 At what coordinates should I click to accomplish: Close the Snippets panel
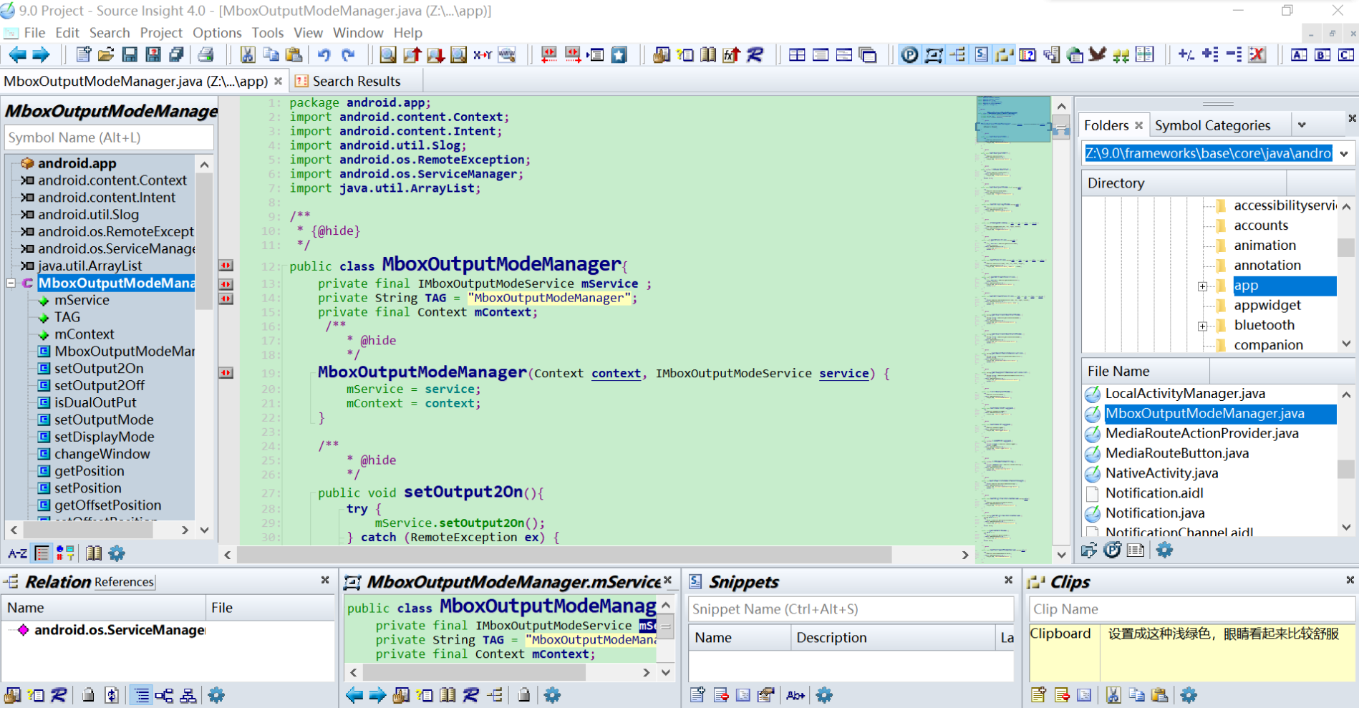pyautogui.click(x=1008, y=580)
